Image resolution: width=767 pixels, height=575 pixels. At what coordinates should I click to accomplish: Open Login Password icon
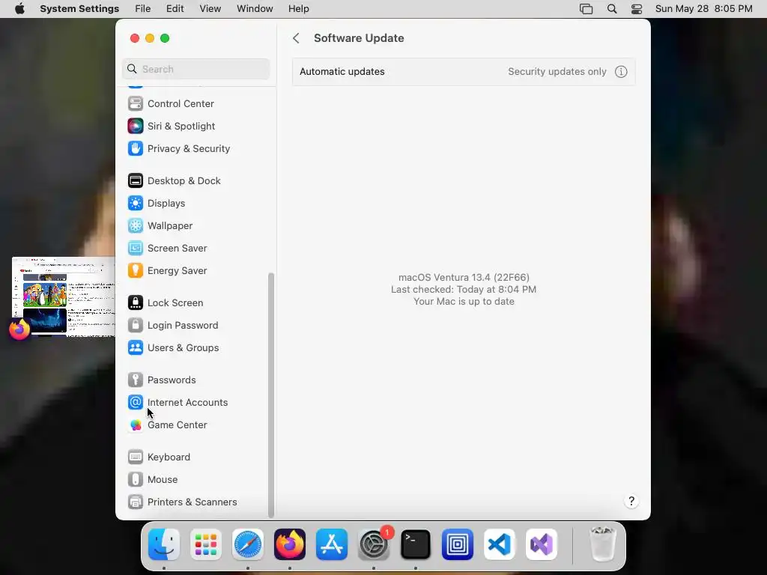(x=136, y=326)
